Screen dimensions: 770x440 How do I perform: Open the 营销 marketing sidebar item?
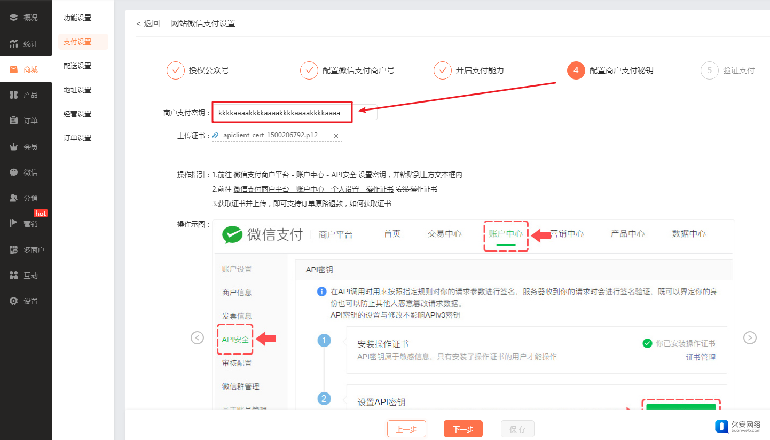(x=26, y=224)
